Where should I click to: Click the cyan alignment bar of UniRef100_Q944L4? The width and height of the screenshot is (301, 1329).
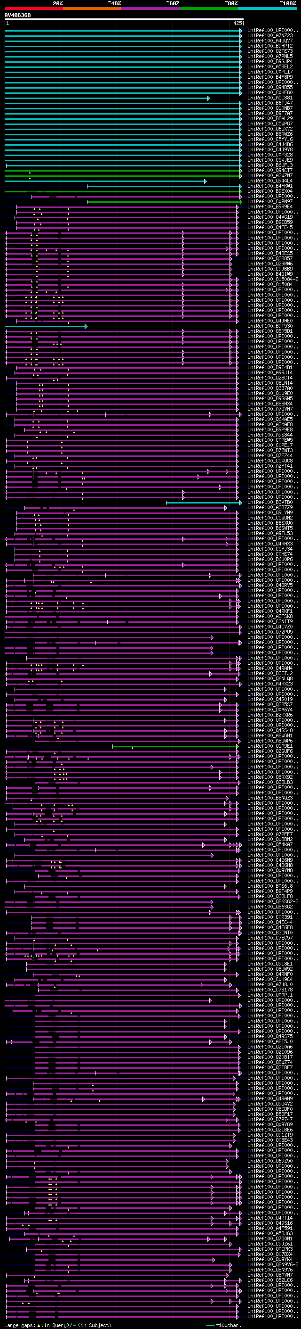point(105,181)
